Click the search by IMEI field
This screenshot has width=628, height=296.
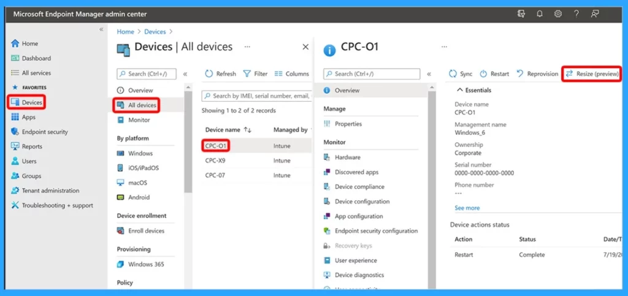click(256, 96)
